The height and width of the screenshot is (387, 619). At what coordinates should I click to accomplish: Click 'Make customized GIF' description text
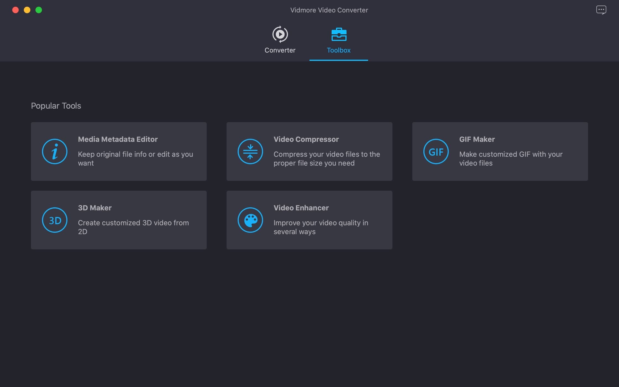tap(510, 159)
